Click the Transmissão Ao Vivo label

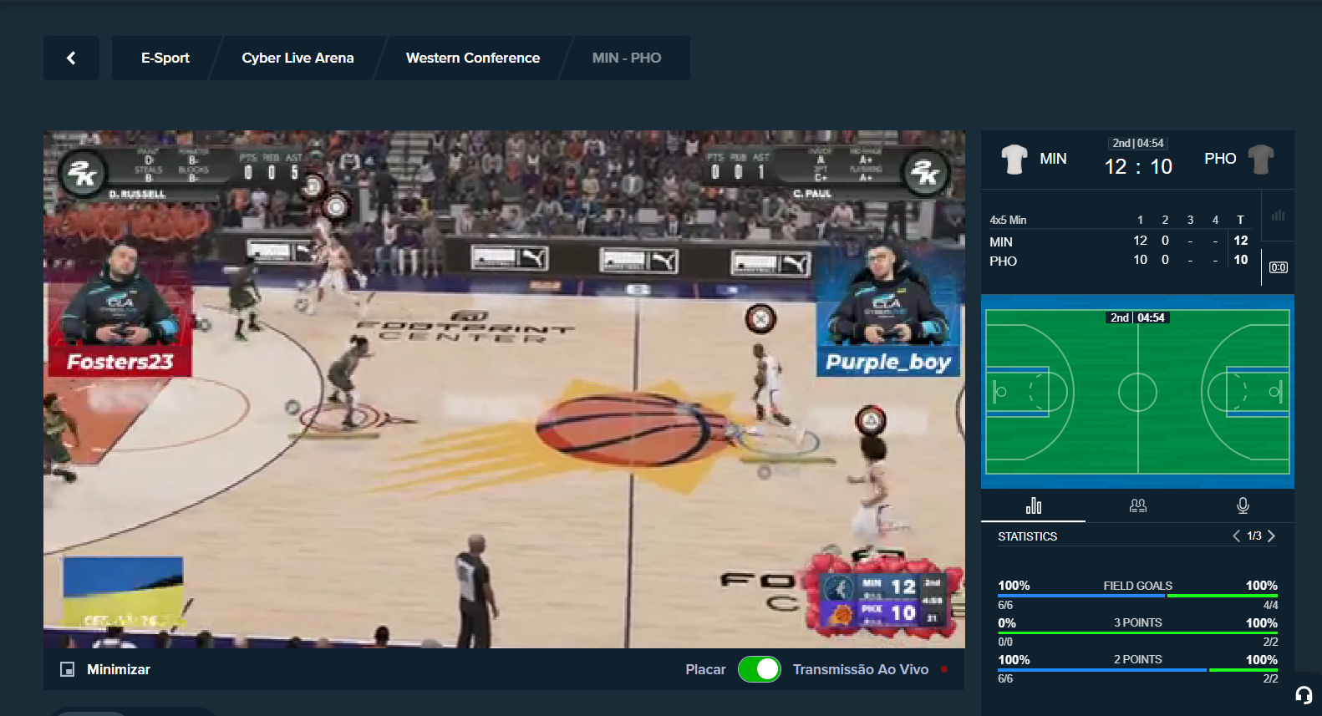[x=861, y=669]
